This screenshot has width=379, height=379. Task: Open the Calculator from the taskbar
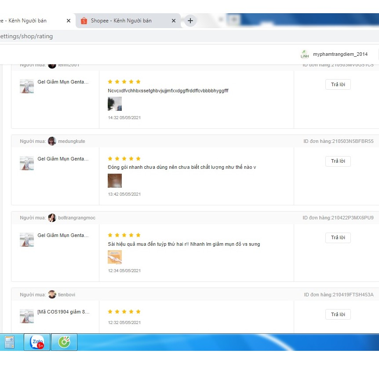pyautogui.click(x=9, y=342)
